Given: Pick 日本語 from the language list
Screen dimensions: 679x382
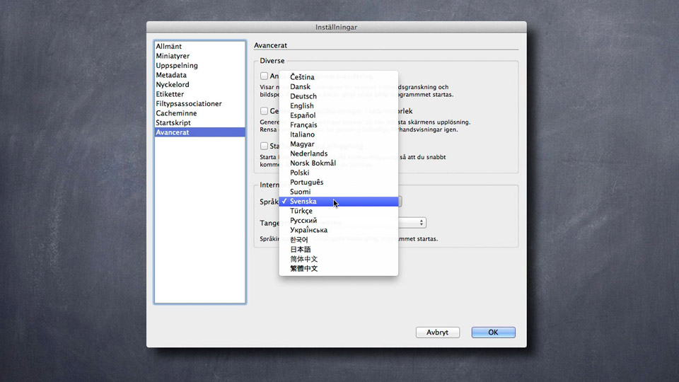Looking at the screenshot, I should (x=301, y=250).
